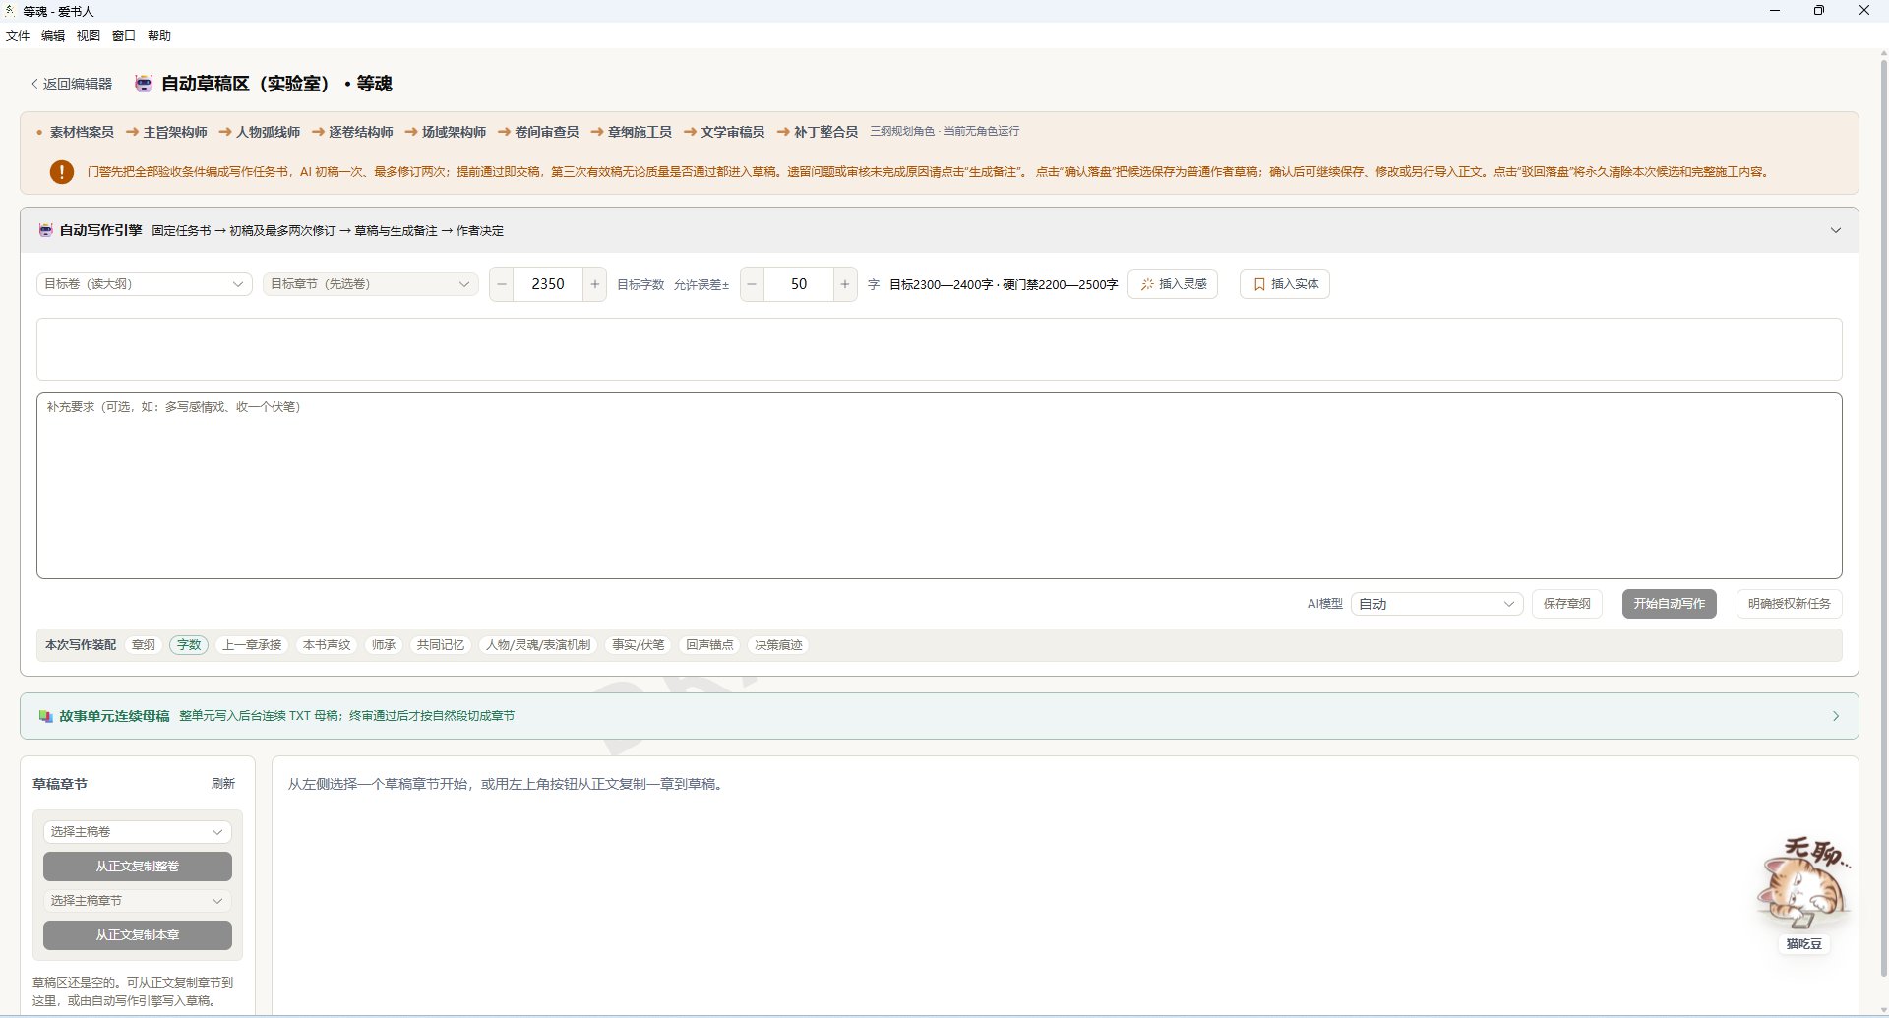This screenshot has height=1018, width=1889.
Task: Toggle the 回声锚点 tag
Action: [x=709, y=645]
